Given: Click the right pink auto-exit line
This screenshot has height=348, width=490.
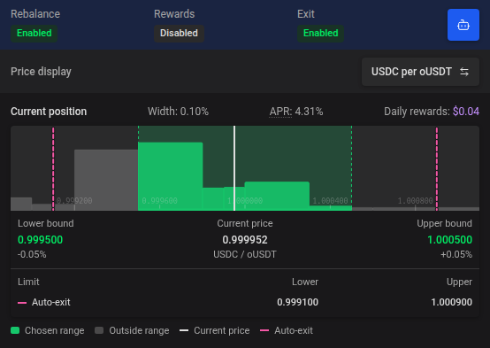Looking at the screenshot, I should click(437, 168).
